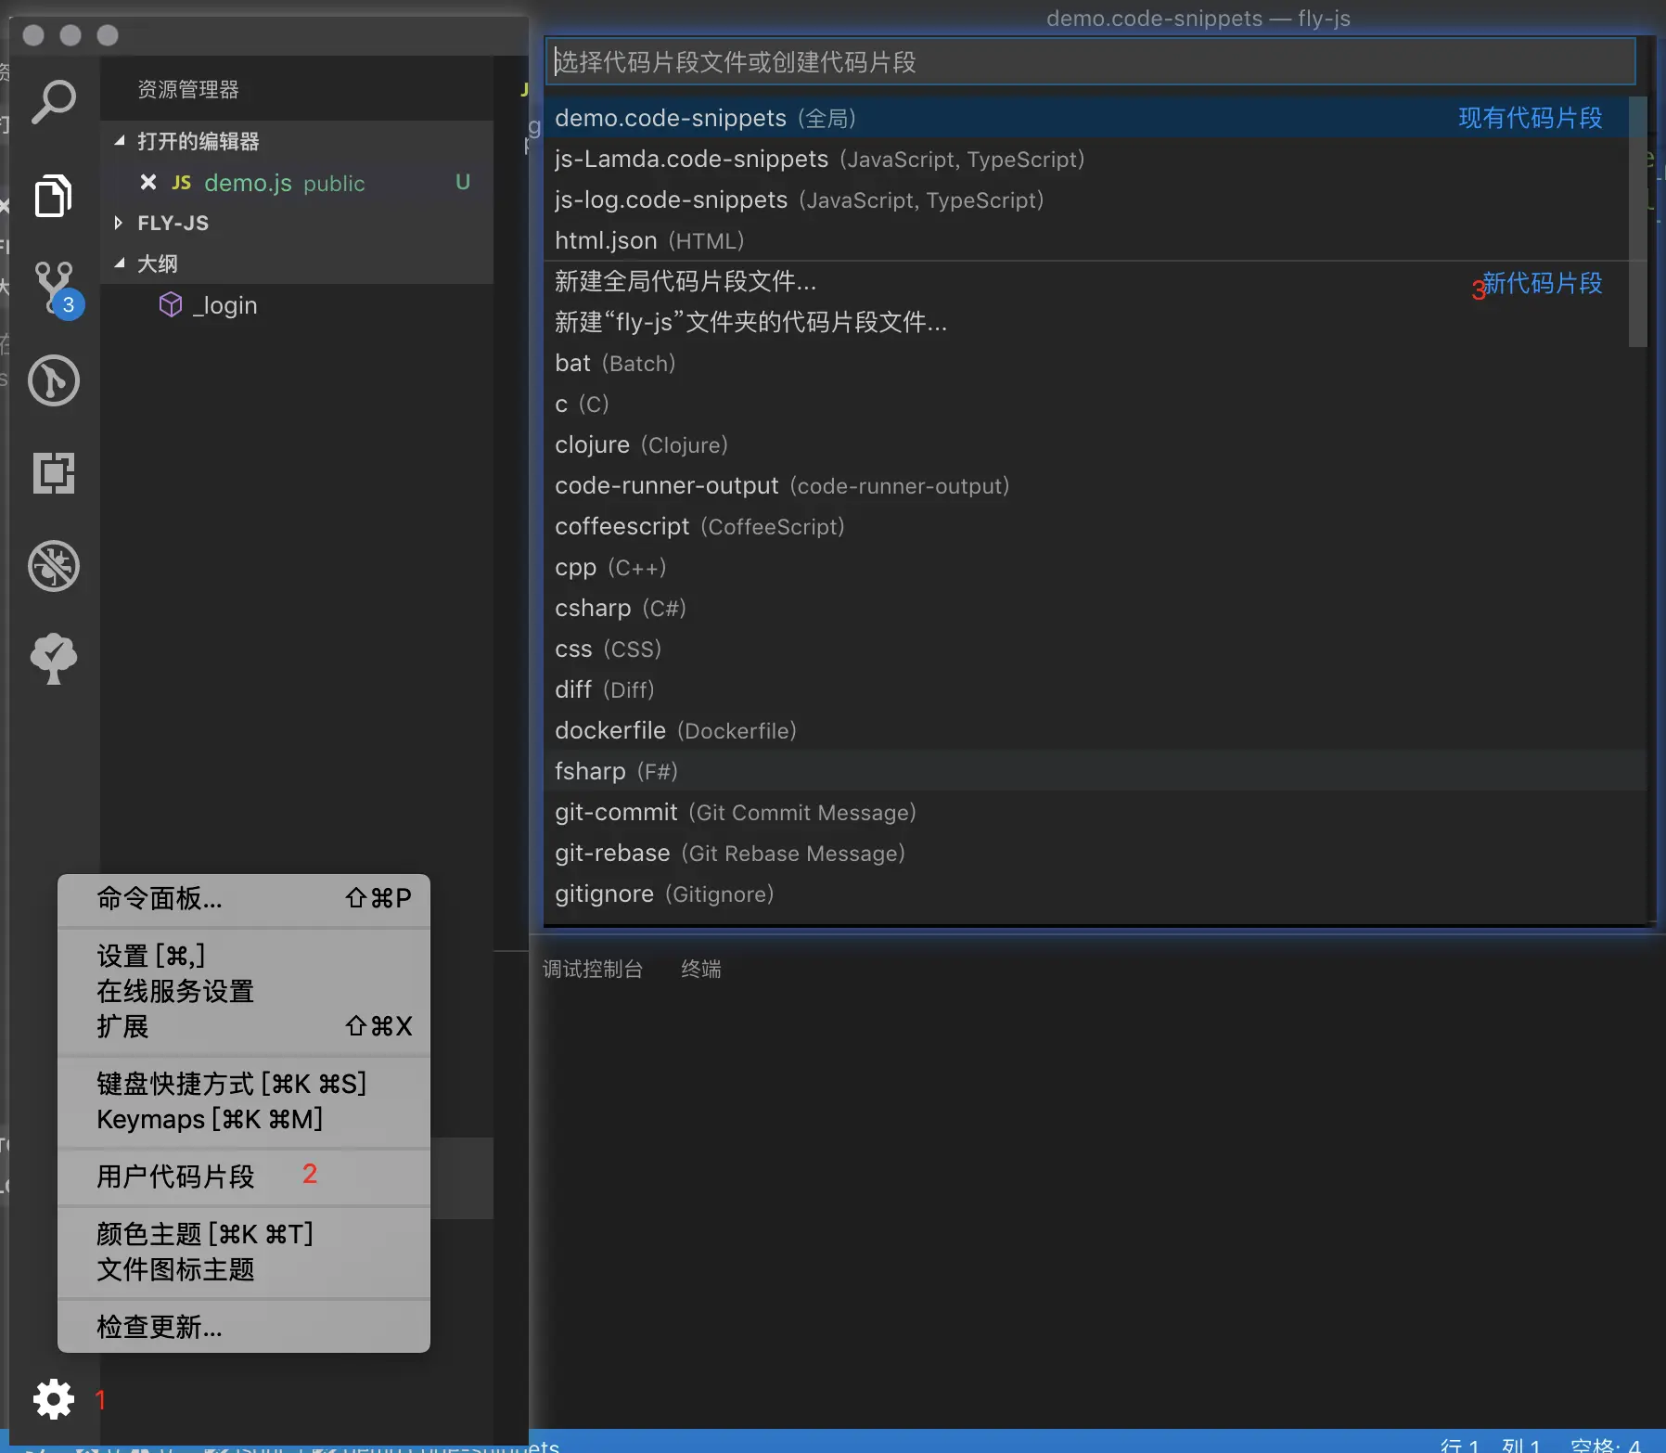This screenshot has height=1453, width=1666.
Task: Switch to 终端 panel tab
Action: [701, 969]
